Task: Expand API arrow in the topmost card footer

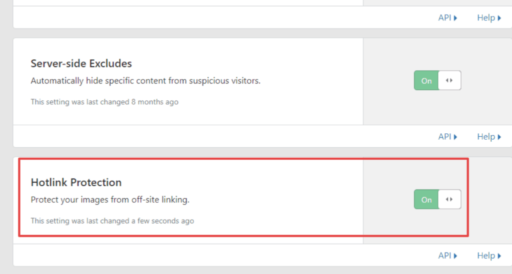Action: click(x=455, y=18)
